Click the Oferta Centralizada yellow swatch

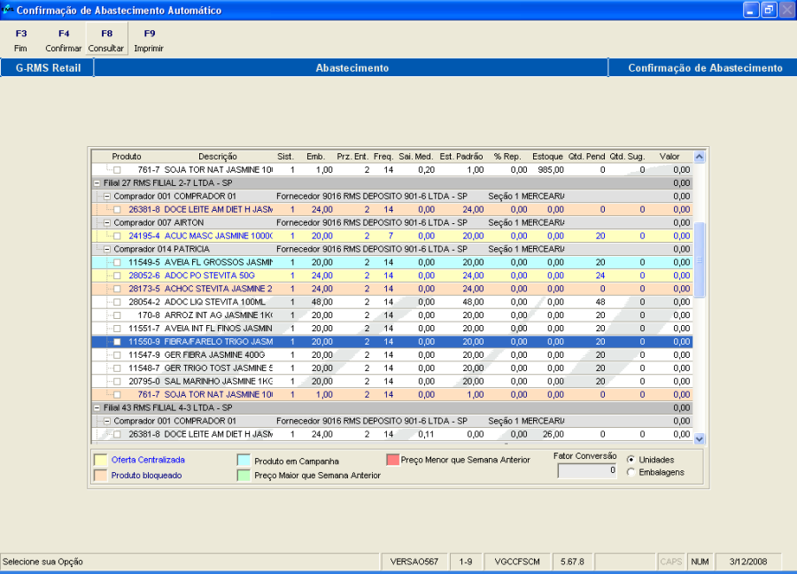point(100,460)
